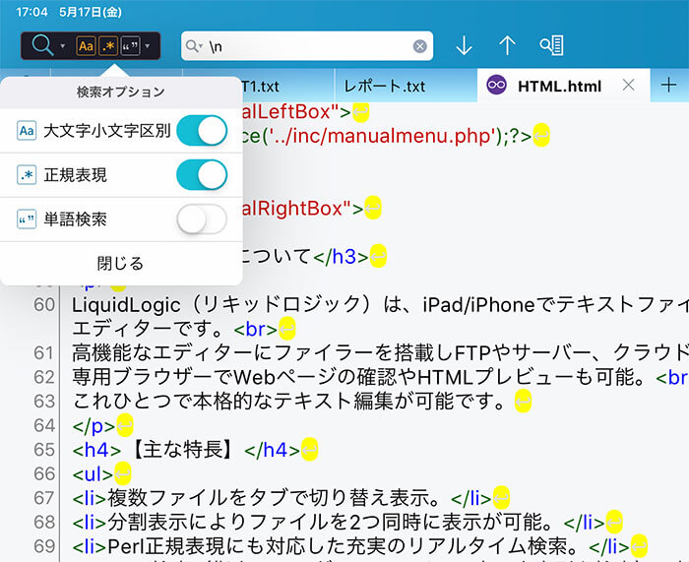Switch to the T1.txt tab
This screenshot has height=562, width=689.
pyautogui.click(x=261, y=87)
